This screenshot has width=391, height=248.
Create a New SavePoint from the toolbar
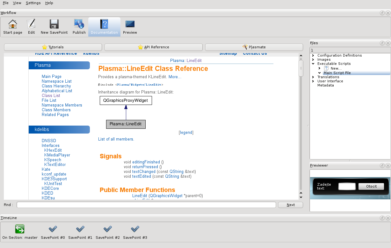pyautogui.click(x=54, y=27)
